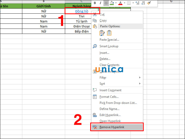Select Clear Contents

click(x=109, y=65)
